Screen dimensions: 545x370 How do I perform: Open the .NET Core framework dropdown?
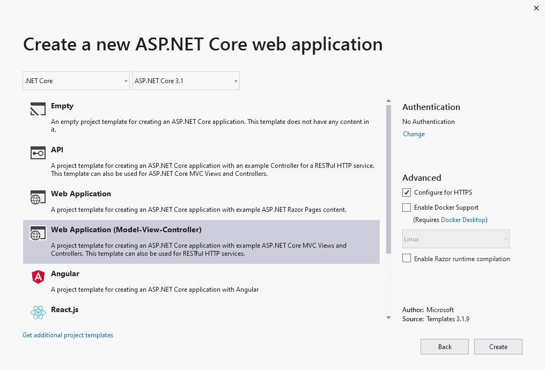coord(76,80)
